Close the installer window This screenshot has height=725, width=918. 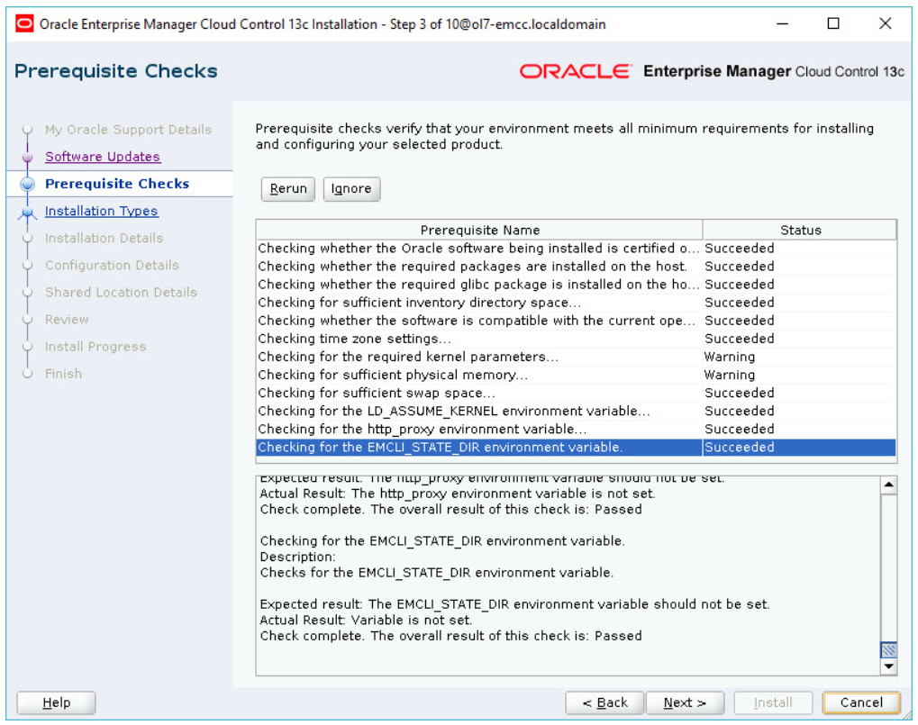pyautogui.click(x=886, y=23)
